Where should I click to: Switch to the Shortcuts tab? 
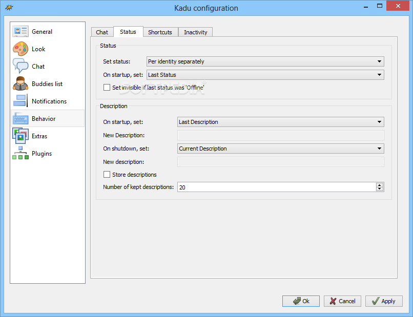[x=160, y=32]
